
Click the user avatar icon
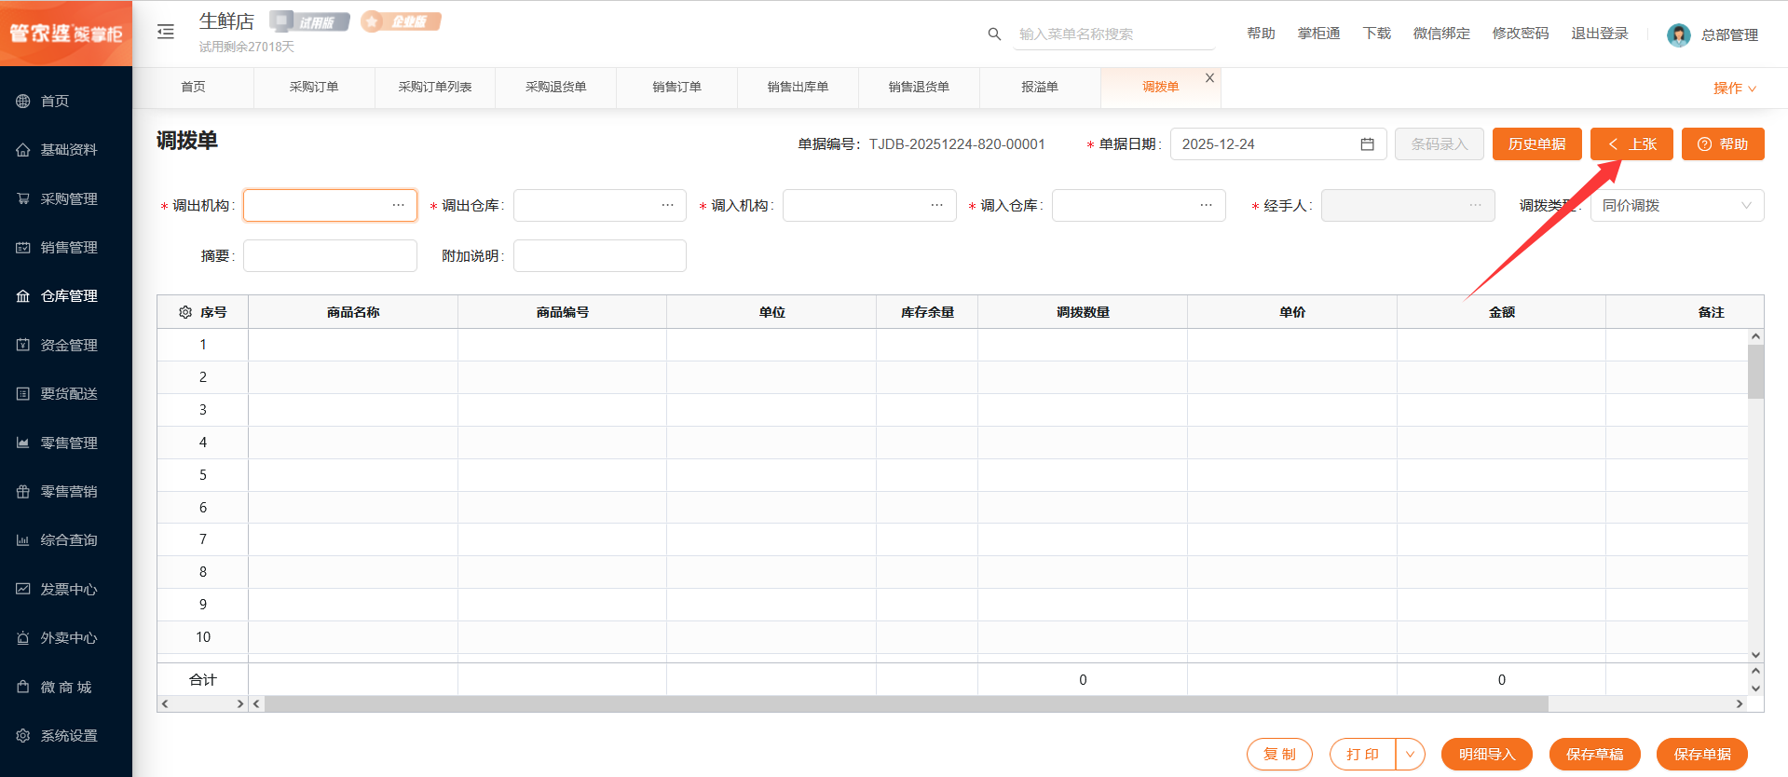pos(1678,34)
